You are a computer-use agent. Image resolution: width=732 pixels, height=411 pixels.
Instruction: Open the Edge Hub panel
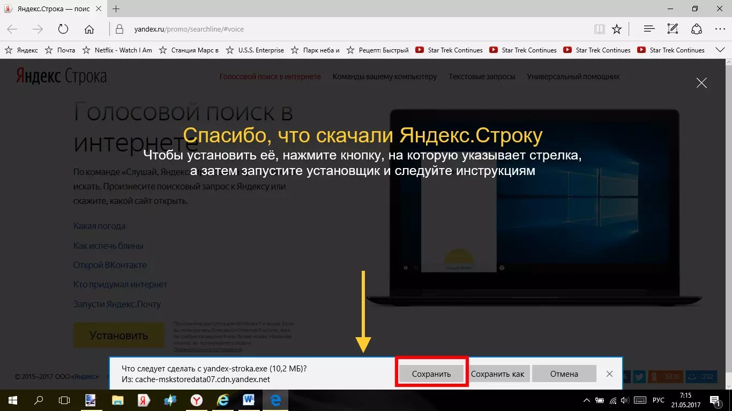[649, 29]
